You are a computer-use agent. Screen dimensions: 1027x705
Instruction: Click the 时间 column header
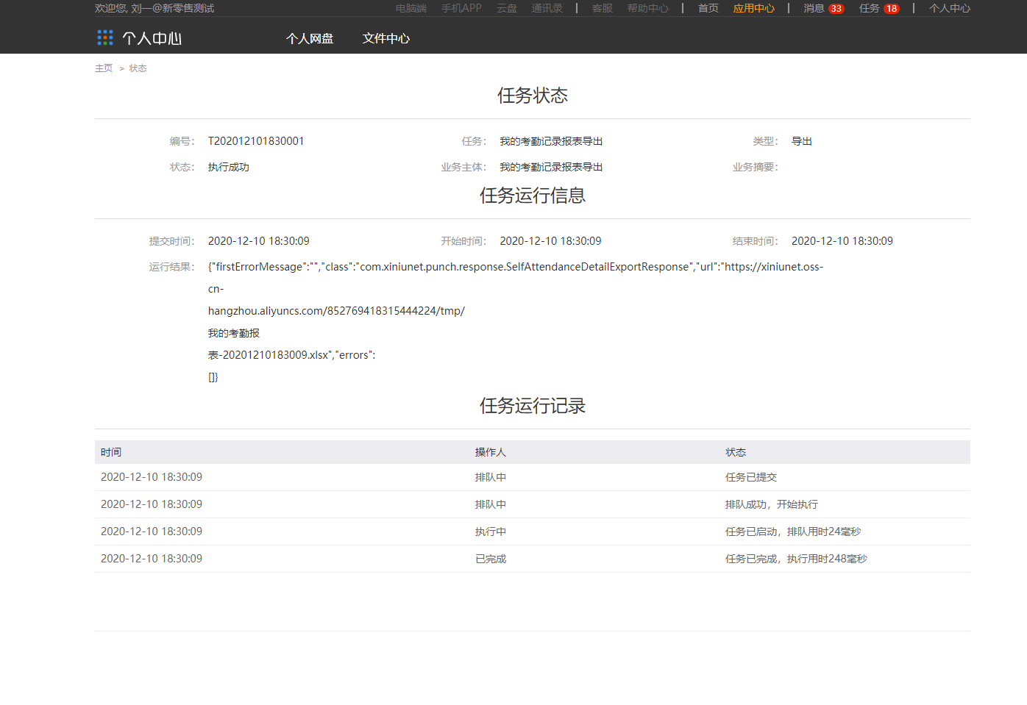click(x=111, y=452)
